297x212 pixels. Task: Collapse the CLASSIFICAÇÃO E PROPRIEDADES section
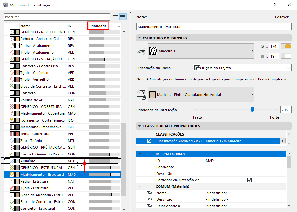pyautogui.click(x=139, y=126)
